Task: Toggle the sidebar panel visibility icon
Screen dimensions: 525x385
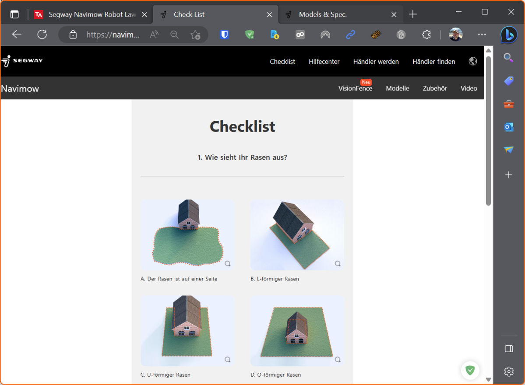Action: point(509,349)
